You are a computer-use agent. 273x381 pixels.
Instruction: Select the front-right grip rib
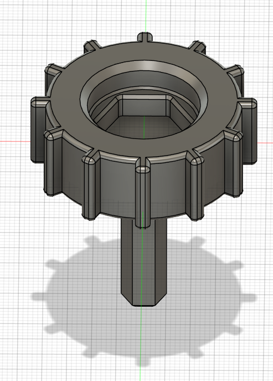click(195, 188)
